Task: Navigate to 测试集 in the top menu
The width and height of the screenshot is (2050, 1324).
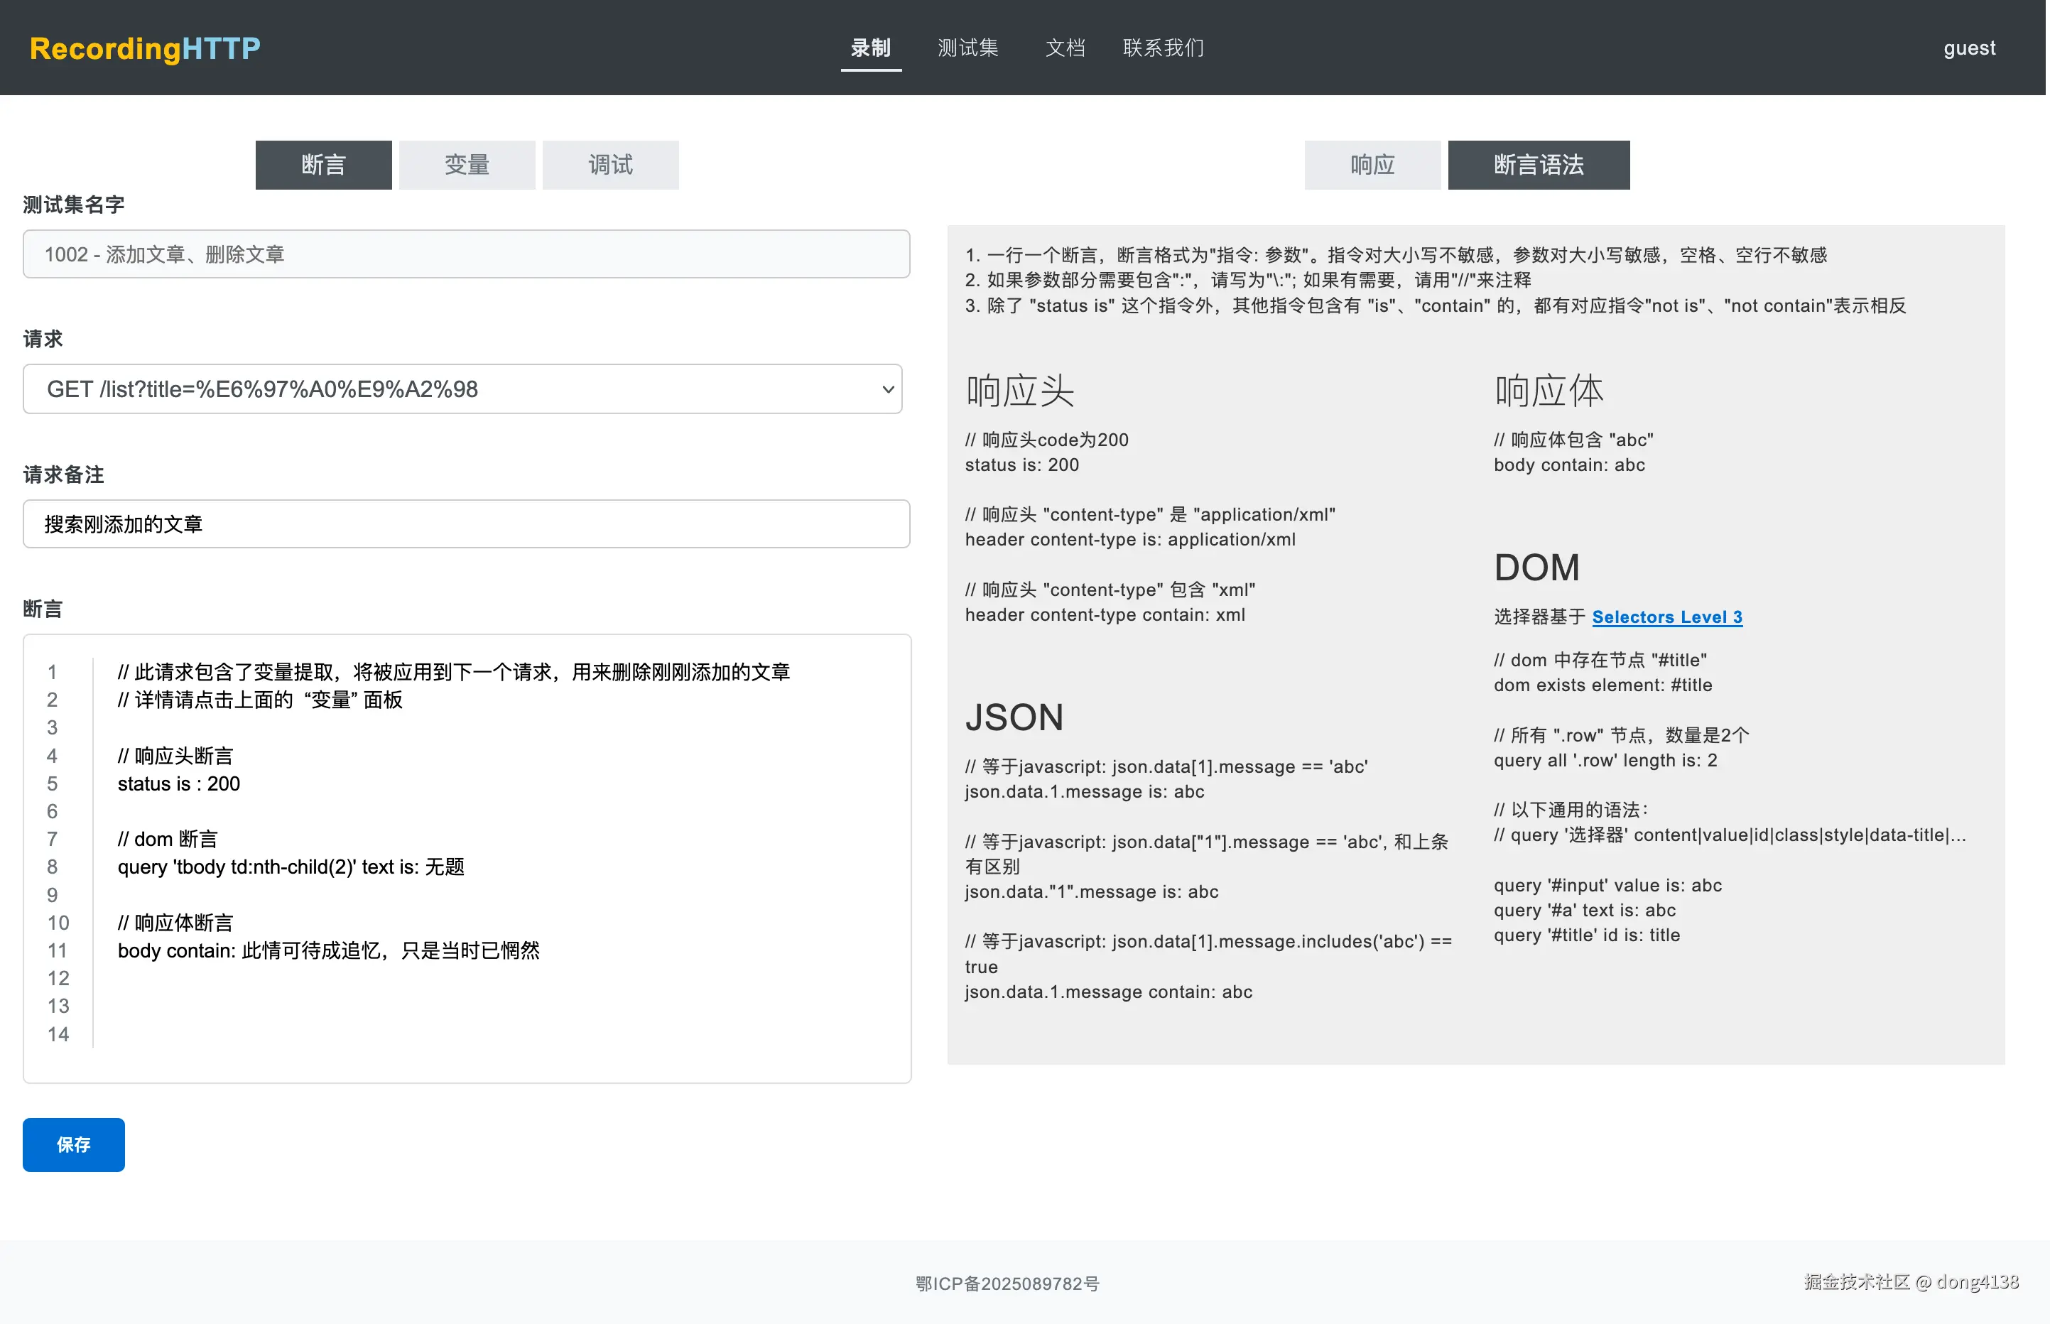Action: pyautogui.click(x=969, y=48)
